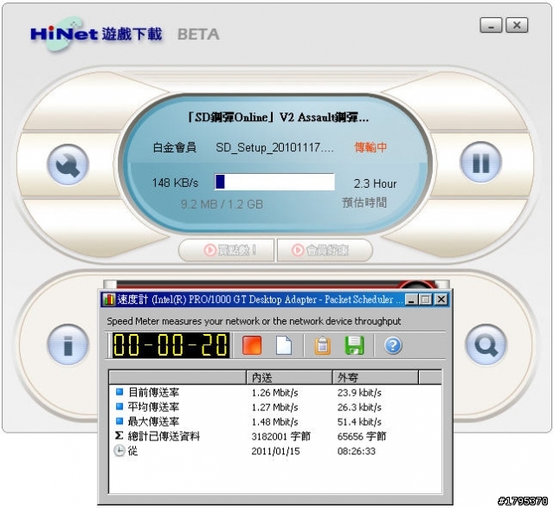
Task: Minimize the 速度計 Speed Meter window
Action: point(410,300)
